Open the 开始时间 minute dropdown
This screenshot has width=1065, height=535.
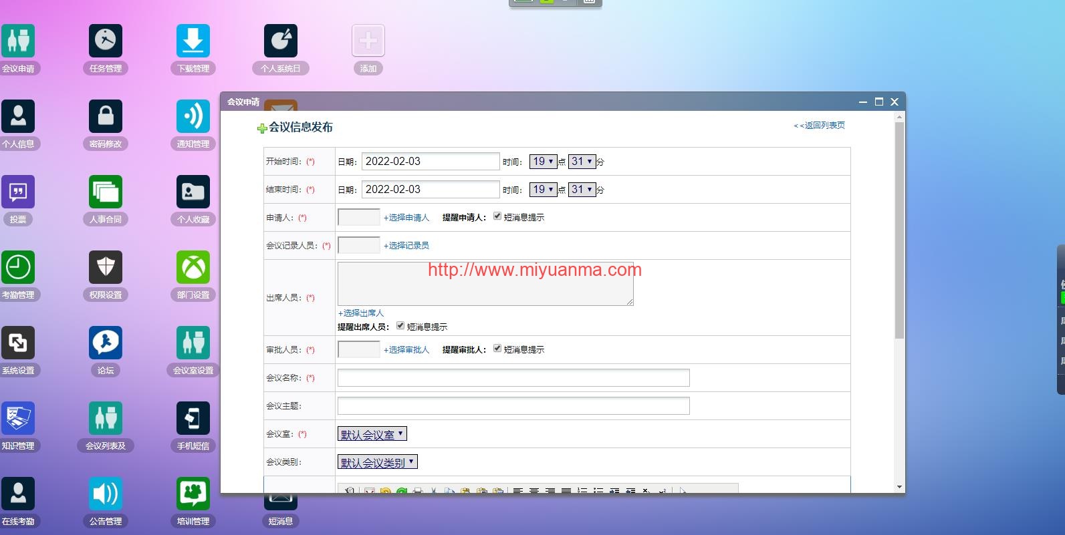tap(582, 162)
